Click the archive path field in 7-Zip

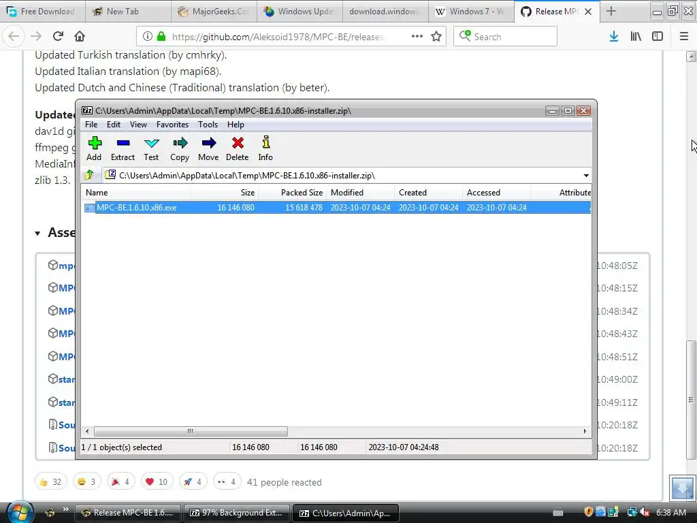click(x=342, y=175)
